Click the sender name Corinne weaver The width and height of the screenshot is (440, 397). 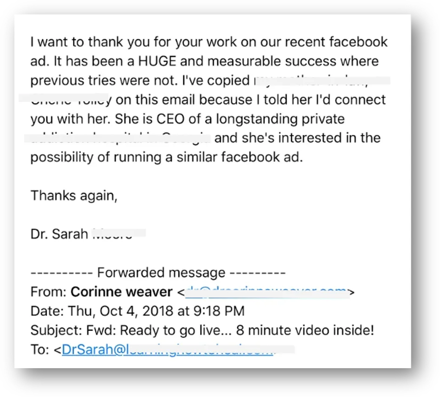121,292
